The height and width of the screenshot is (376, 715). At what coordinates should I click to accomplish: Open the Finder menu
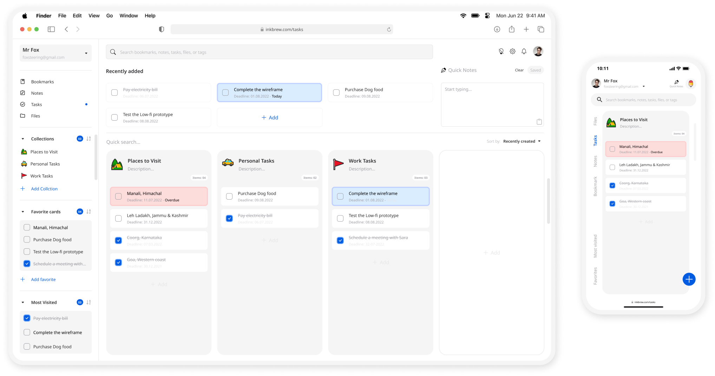click(44, 16)
